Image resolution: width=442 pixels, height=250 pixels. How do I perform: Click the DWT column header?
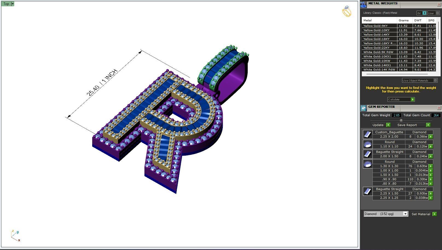click(419, 20)
